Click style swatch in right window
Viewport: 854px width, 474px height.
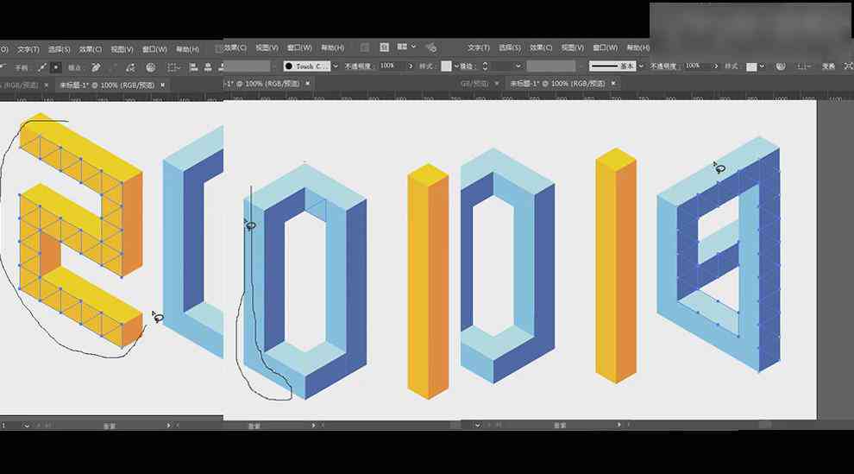(751, 66)
